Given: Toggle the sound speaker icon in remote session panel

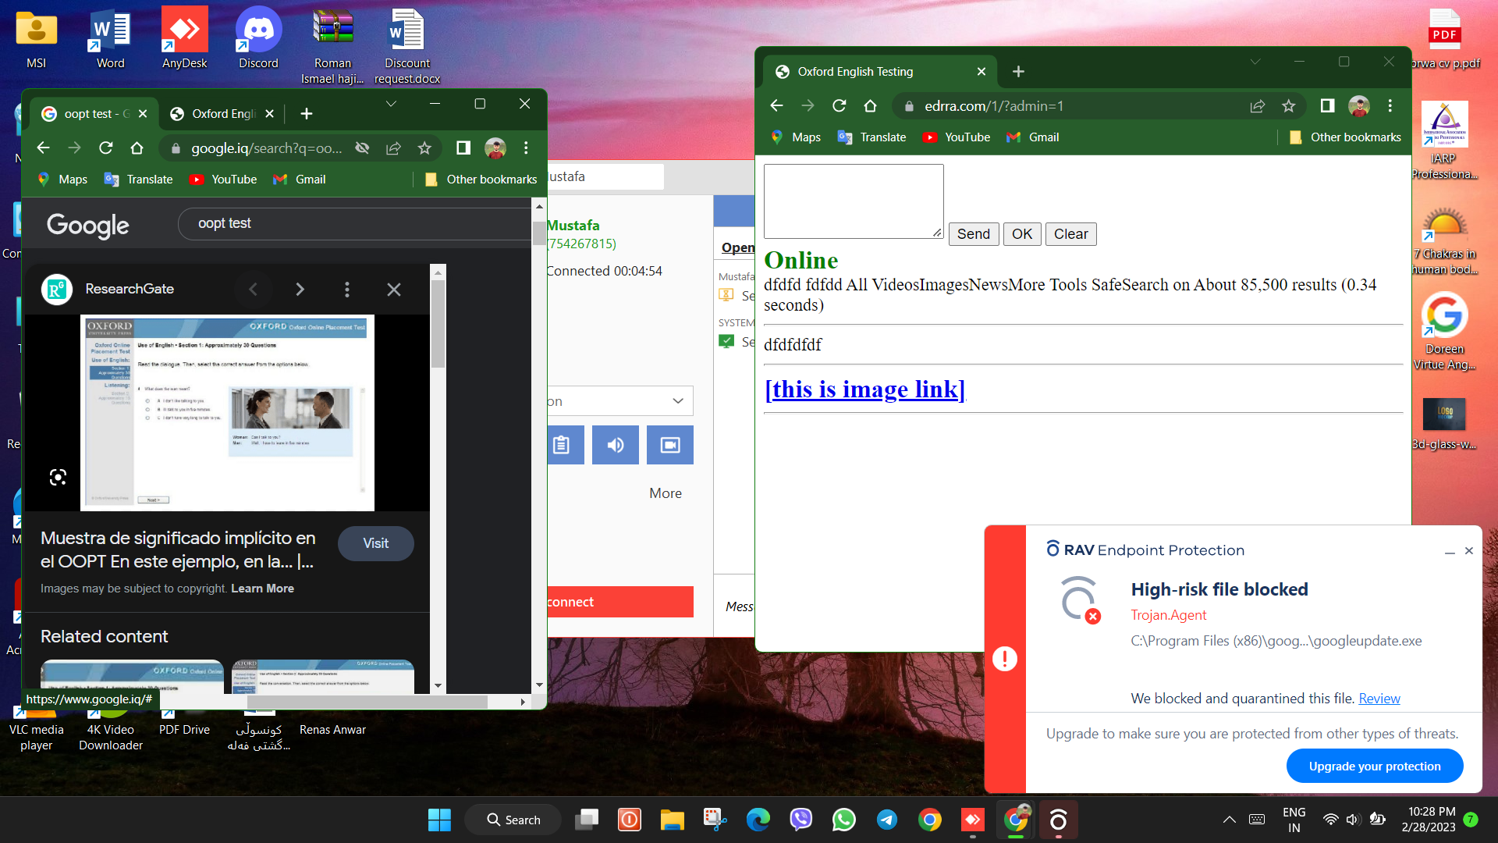Looking at the screenshot, I should pos(616,445).
